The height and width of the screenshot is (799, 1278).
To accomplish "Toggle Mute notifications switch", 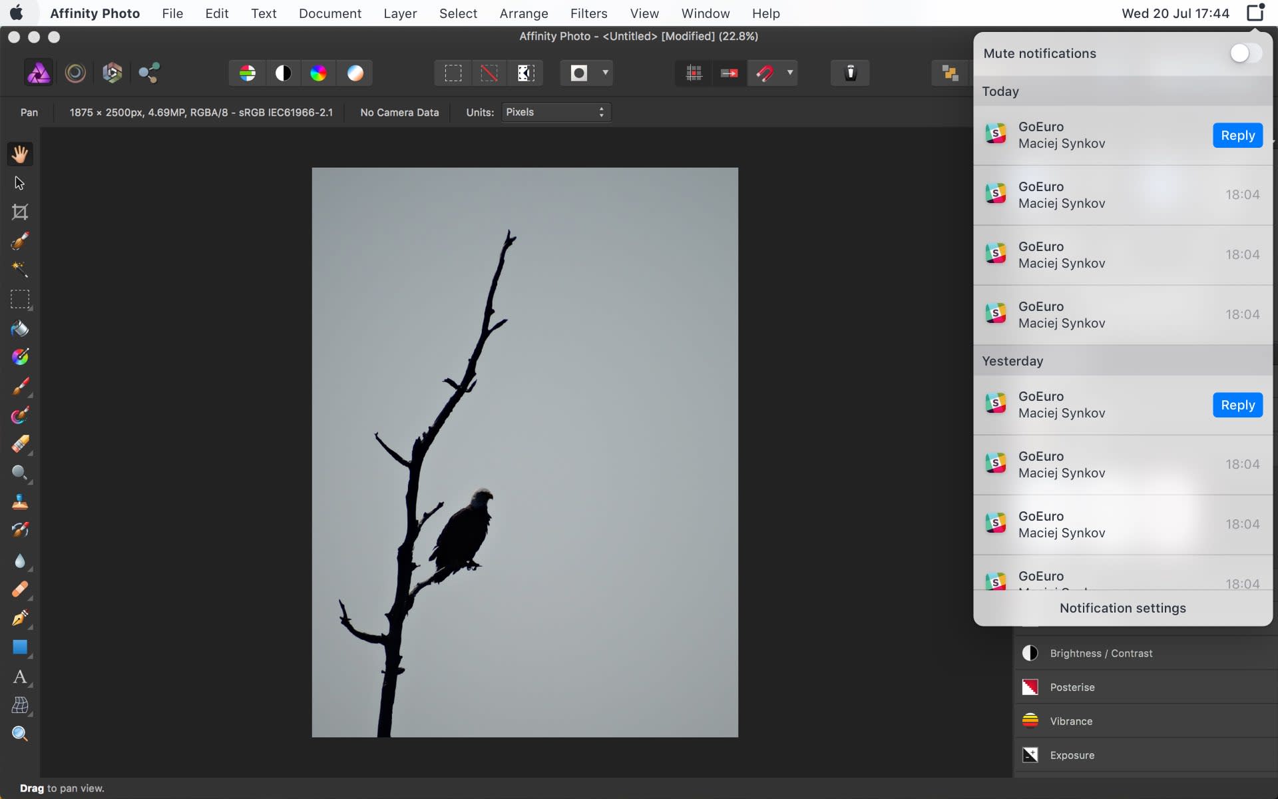I will [1244, 53].
